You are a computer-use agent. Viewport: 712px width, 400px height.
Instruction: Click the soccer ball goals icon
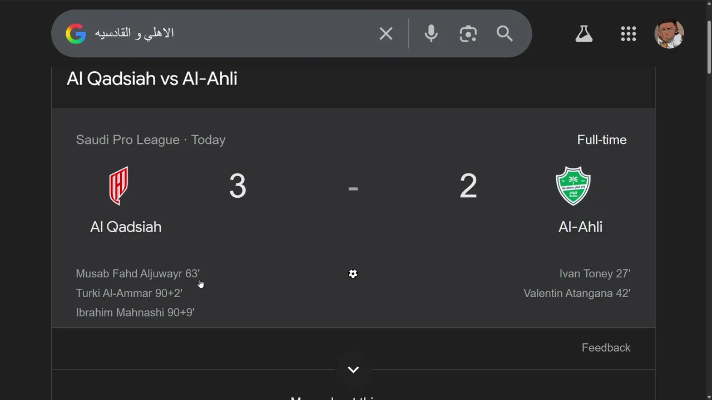[x=353, y=274]
